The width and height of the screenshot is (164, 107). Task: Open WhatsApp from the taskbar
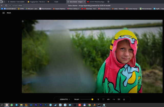(12, 105)
